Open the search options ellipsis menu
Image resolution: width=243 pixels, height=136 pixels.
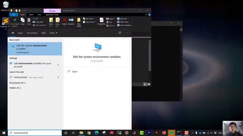coord(126,33)
